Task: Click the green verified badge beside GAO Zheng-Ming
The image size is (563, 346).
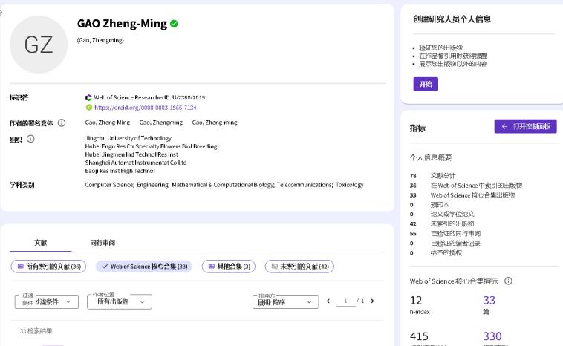Action: tap(174, 24)
